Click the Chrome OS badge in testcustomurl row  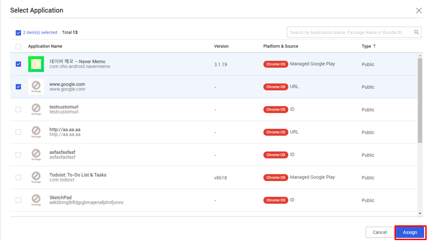coord(275,109)
